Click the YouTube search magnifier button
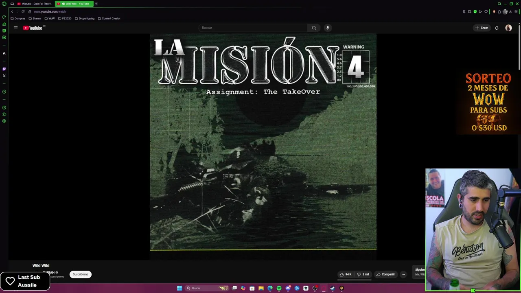521x293 pixels. (314, 28)
